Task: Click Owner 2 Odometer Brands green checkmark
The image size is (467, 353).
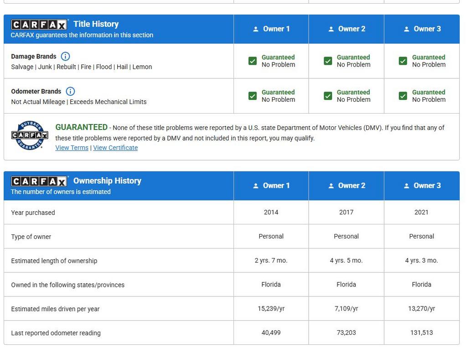Action: tap(328, 96)
